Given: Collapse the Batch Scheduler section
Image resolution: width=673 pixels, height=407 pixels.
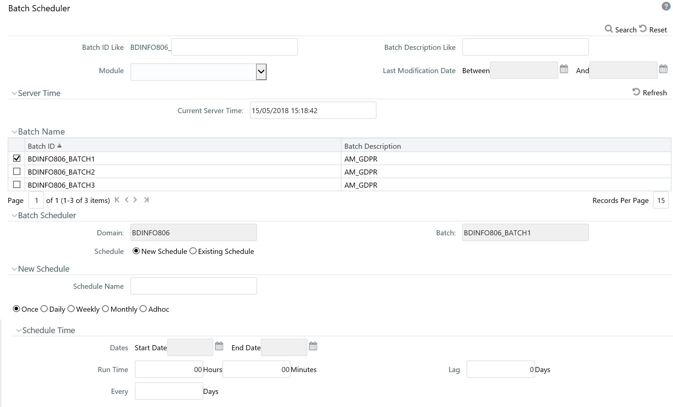Looking at the screenshot, I should pos(14,216).
